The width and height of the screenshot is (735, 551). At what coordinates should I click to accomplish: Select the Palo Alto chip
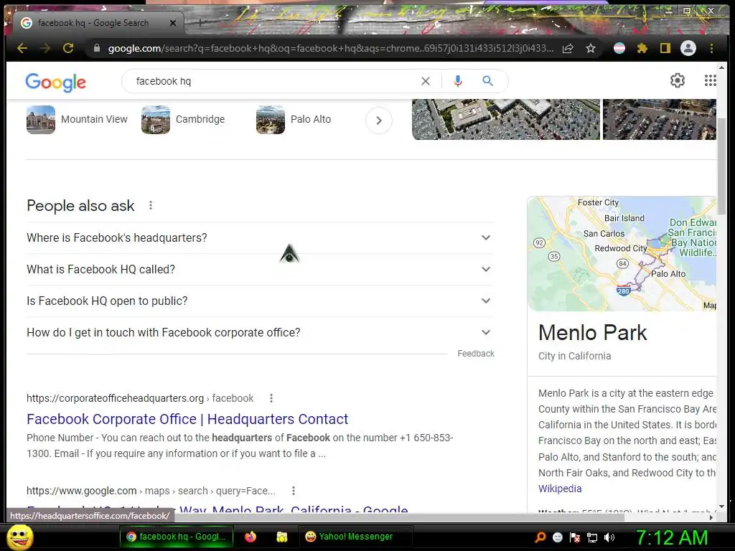pos(294,120)
